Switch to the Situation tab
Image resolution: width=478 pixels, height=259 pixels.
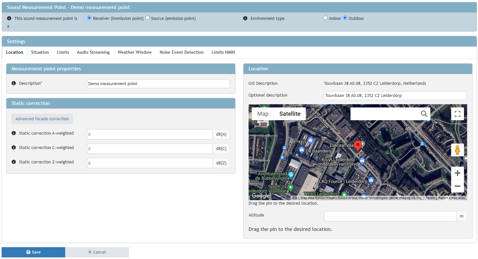pyautogui.click(x=40, y=52)
